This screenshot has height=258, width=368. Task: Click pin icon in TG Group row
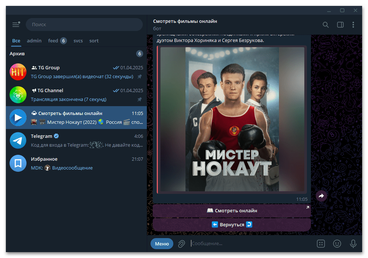tap(139, 77)
